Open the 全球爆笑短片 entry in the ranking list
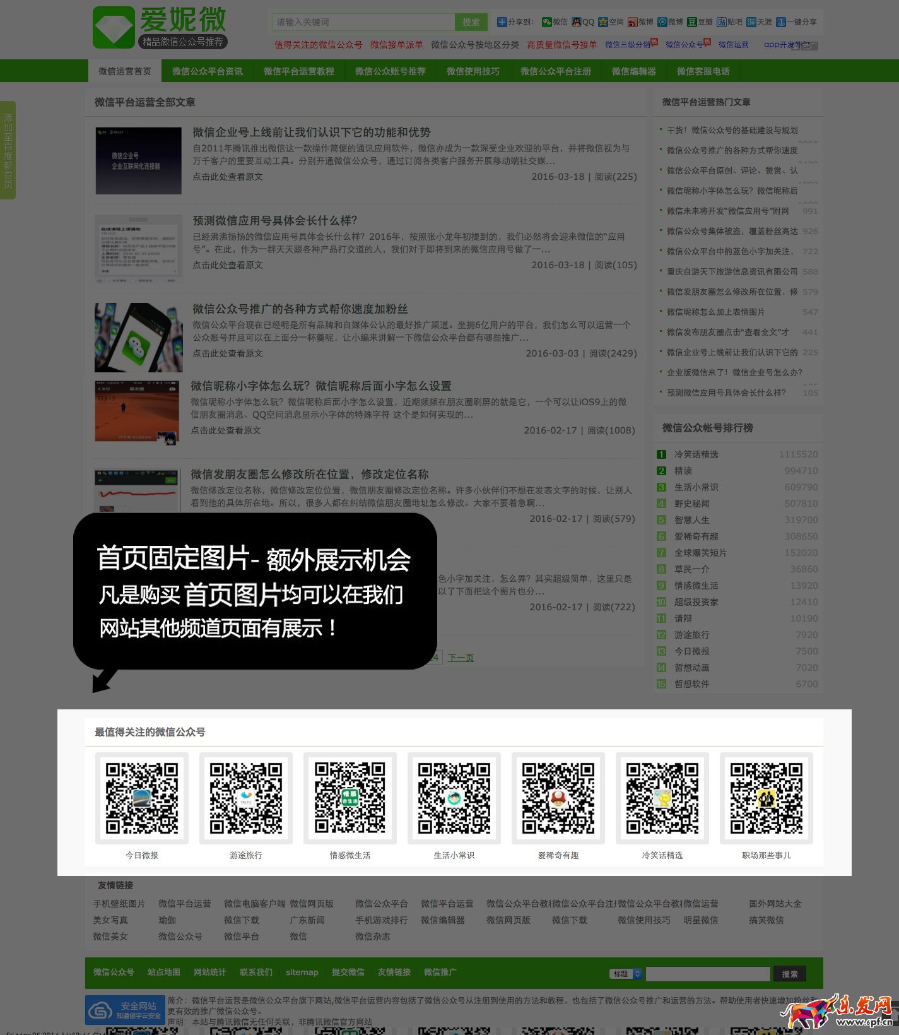 [x=700, y=553]
